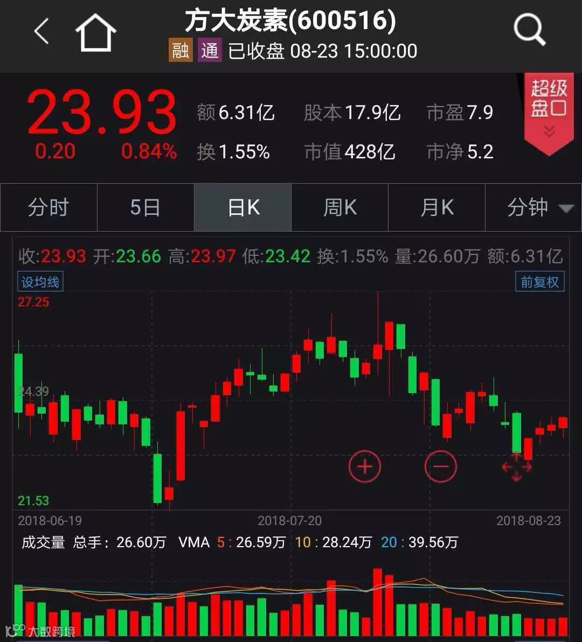
Task: Expand the 分钟 dropdown
Action: tap(533, 207)
